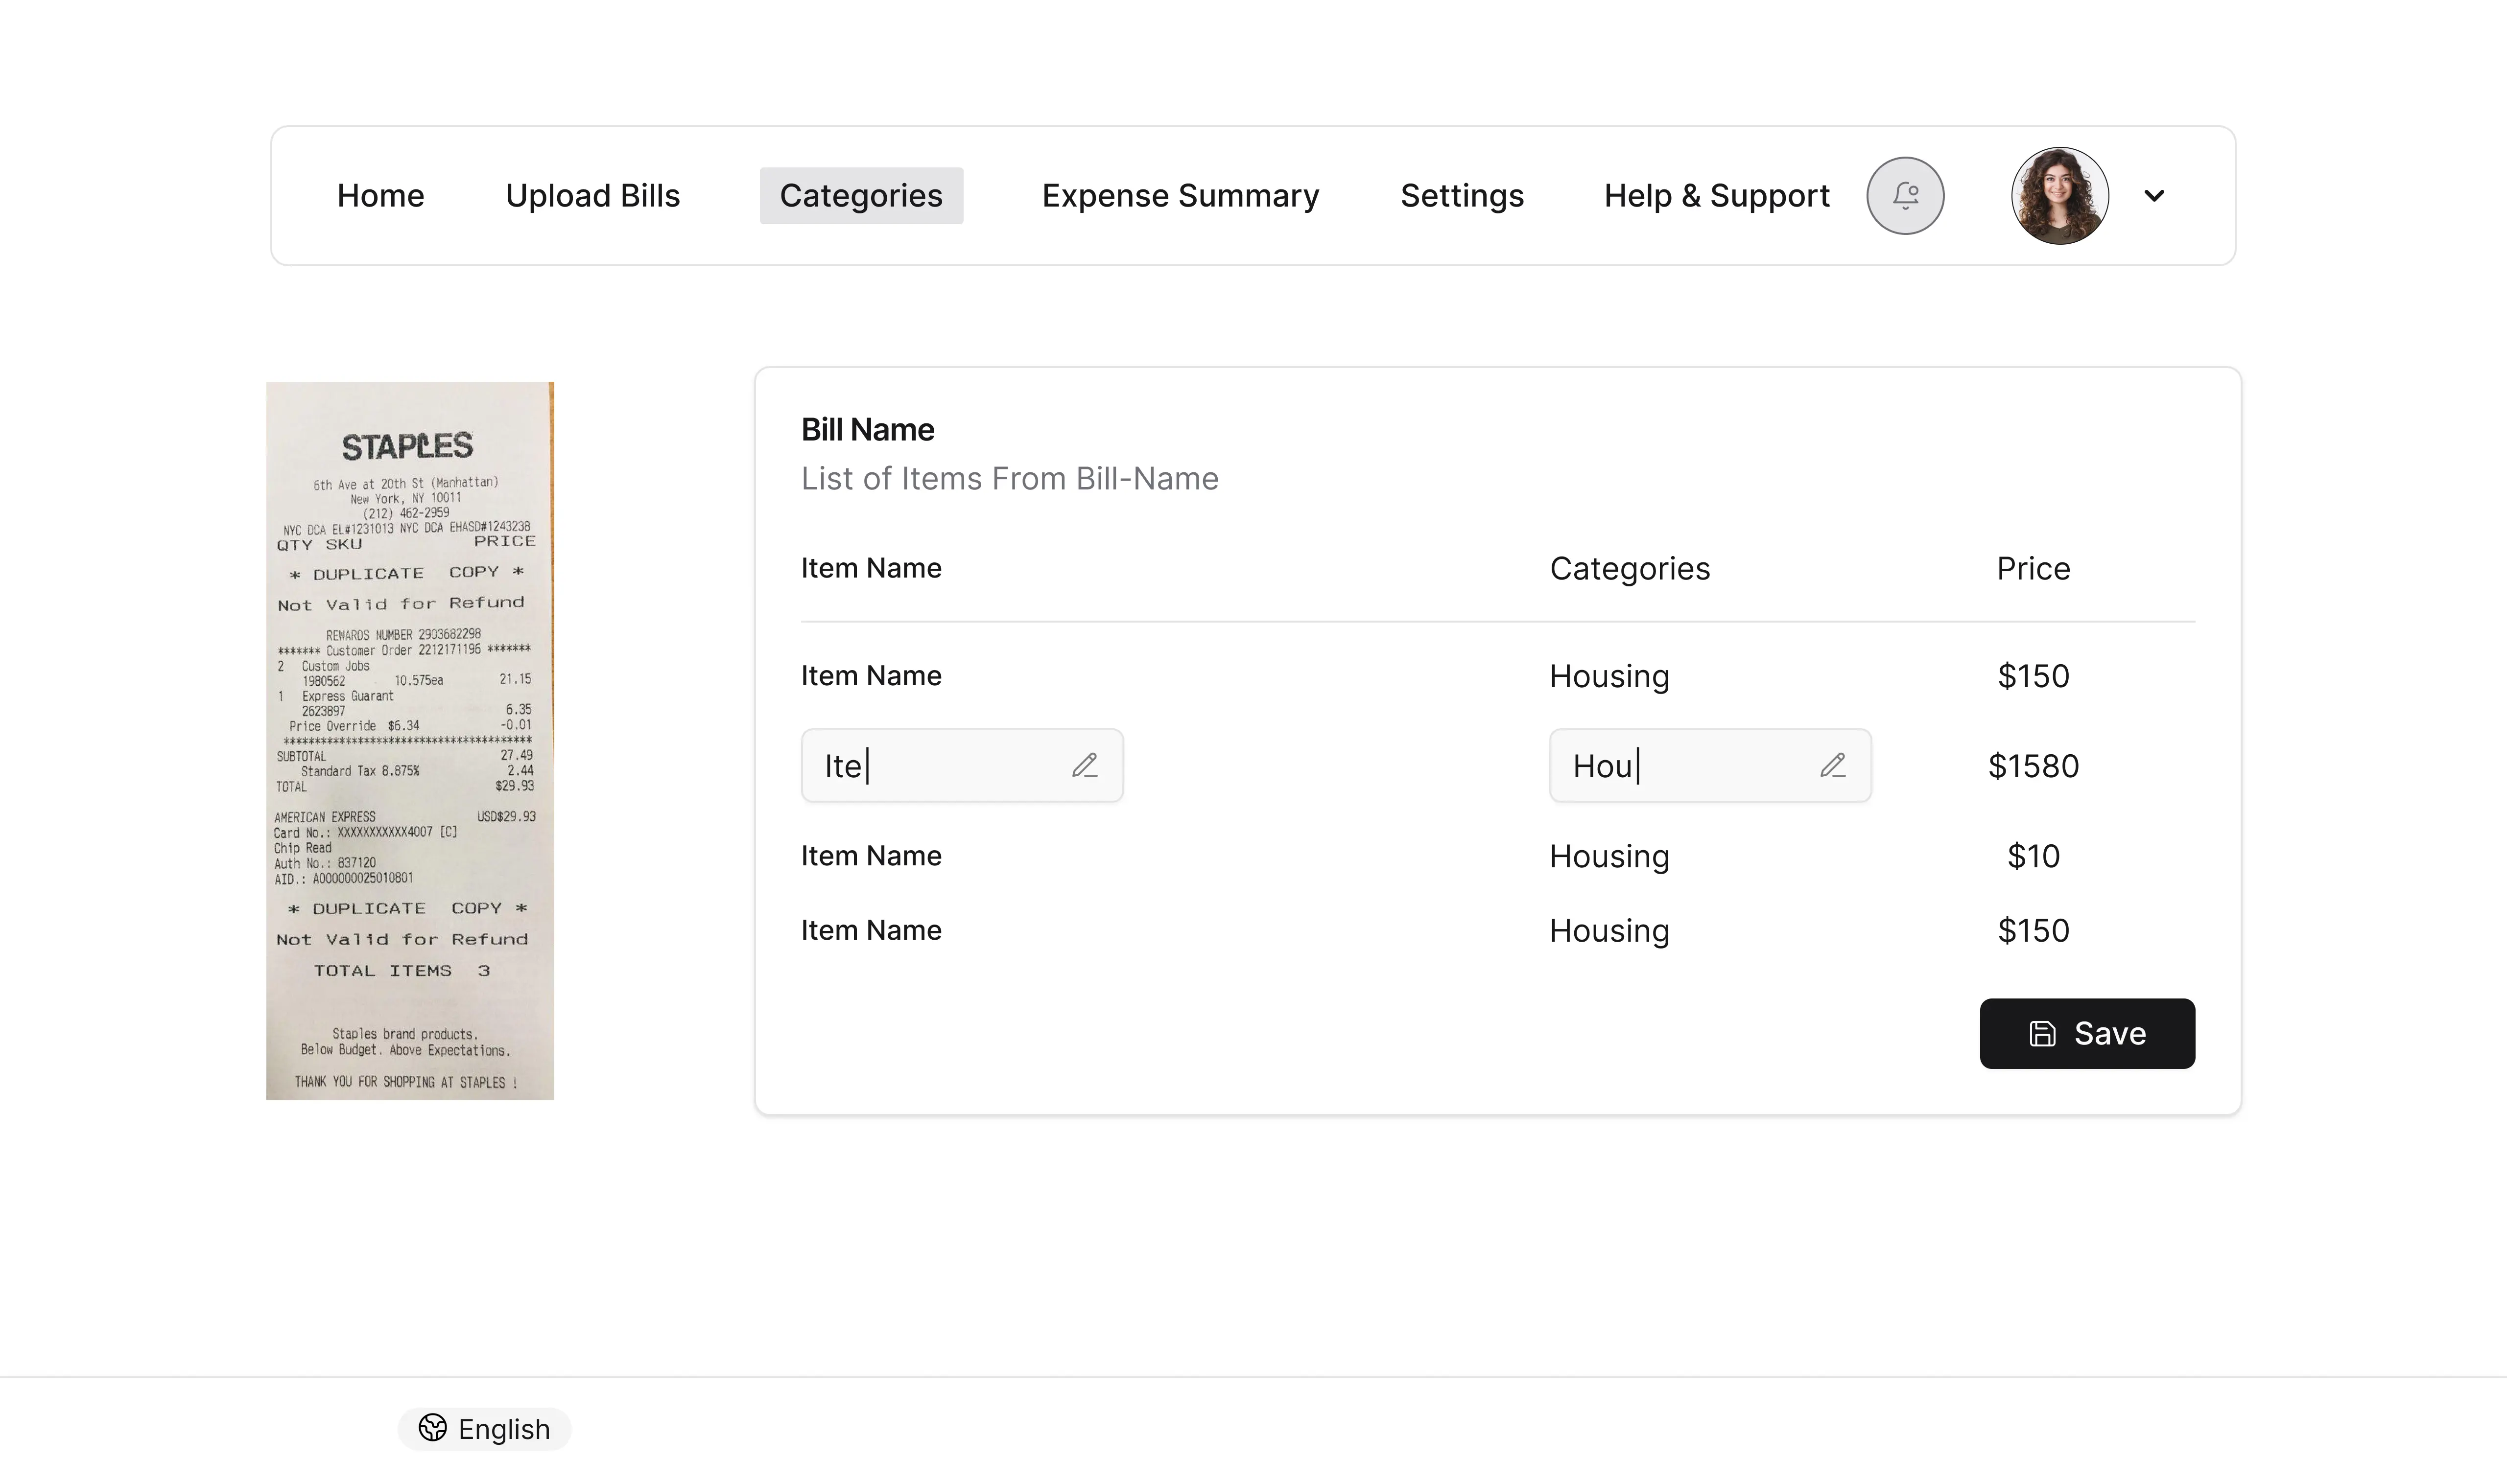The image size is (2507, 1484).
Task: Click the Item Name in last row
Action: coord(870,931)
